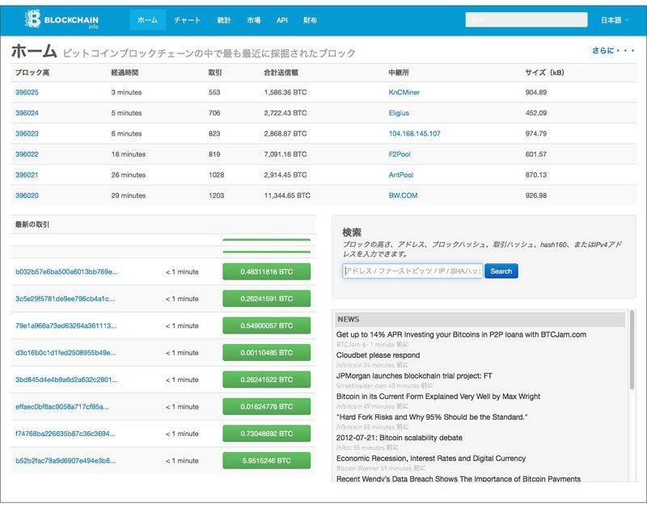Open block 396022
The width and height of the screenshot is (647, 516).
pyautogui.click(x=27, y=154)
